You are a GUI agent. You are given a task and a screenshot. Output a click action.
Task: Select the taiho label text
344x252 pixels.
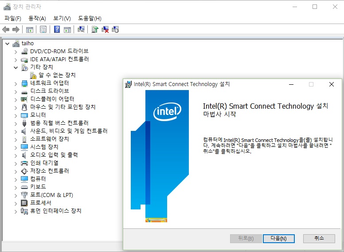[27, 43]
